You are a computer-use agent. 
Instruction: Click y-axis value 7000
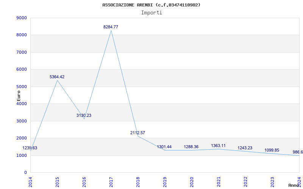(22, 52)
